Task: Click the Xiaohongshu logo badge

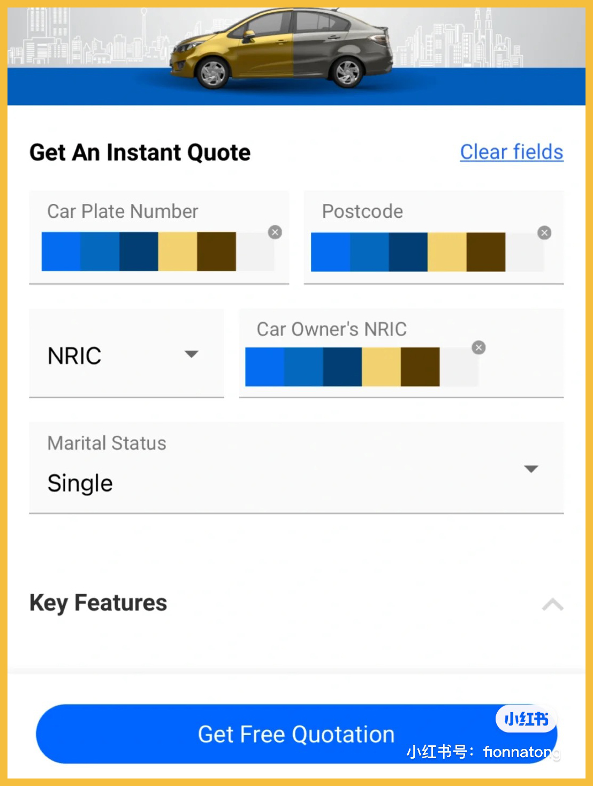Action: (526, 719)
